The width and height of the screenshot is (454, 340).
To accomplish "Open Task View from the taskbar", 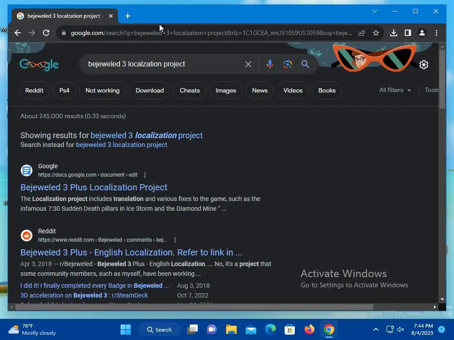I will [192, 329].
